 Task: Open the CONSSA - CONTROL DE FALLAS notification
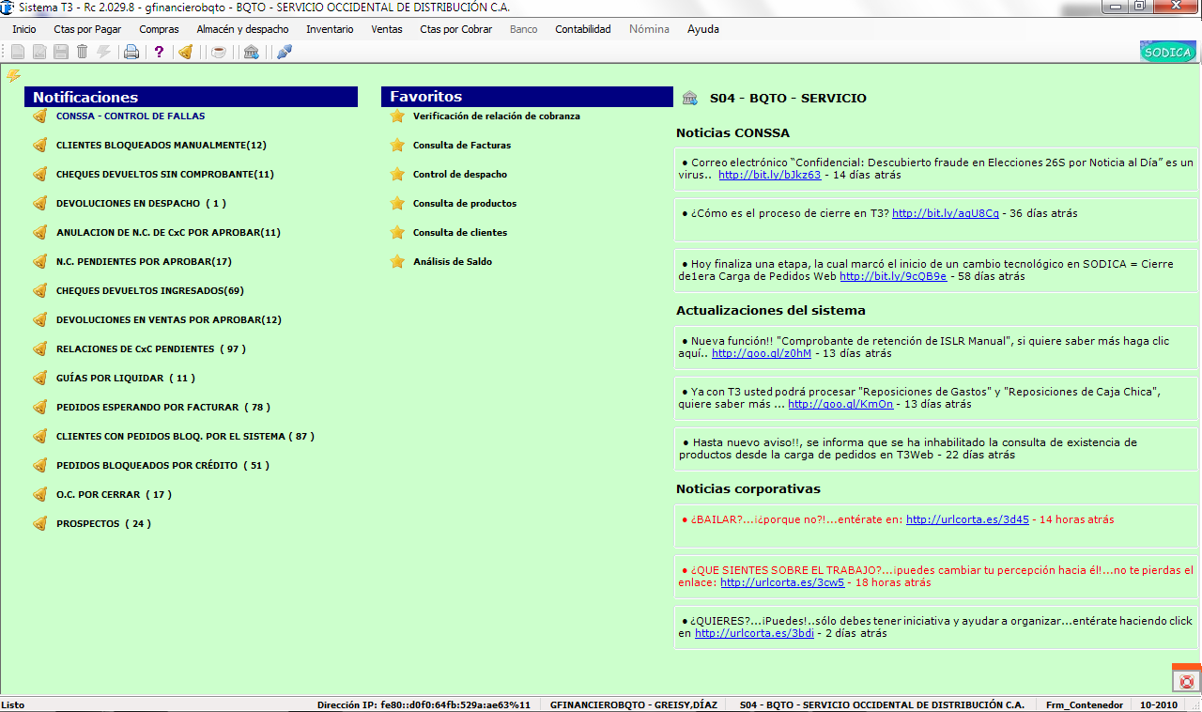point(131,116)
